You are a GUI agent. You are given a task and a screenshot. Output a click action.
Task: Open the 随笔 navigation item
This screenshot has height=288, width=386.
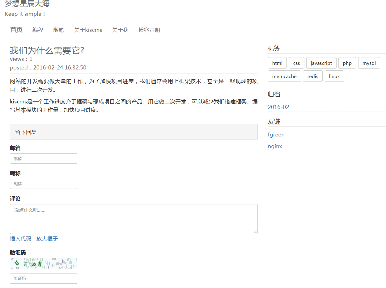tap(59, 30)
